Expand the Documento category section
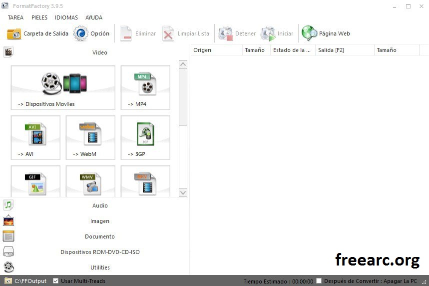Screen dimensions: 429x286 [x=94, y=236]
